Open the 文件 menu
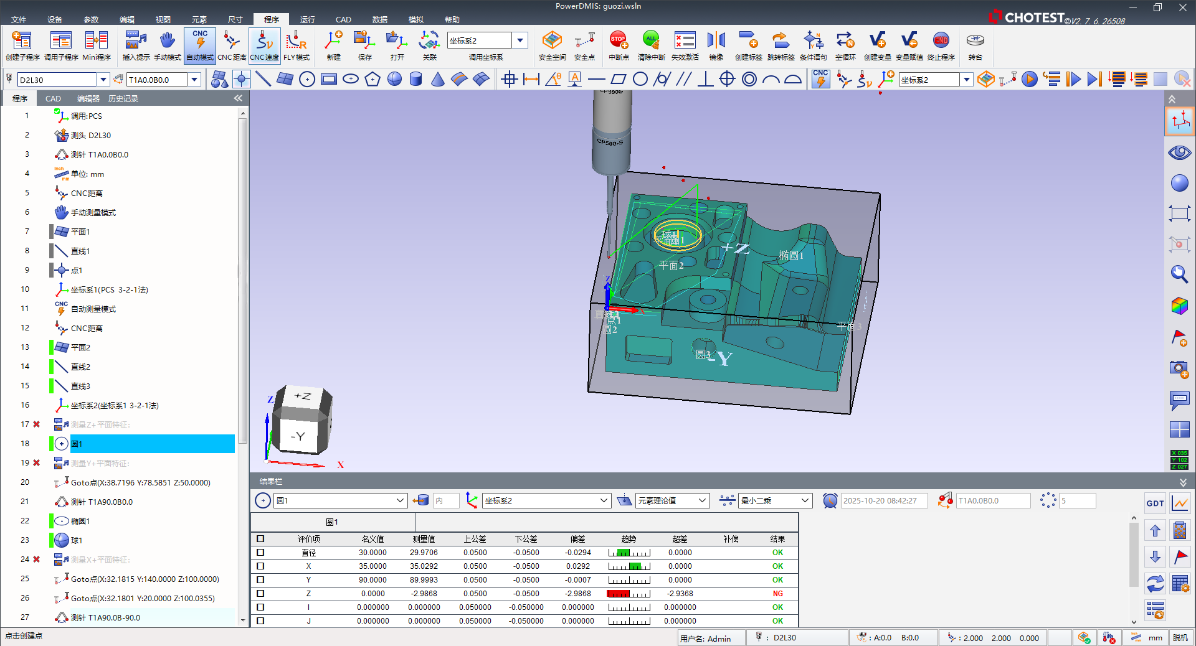 click(x=19, y=20)
